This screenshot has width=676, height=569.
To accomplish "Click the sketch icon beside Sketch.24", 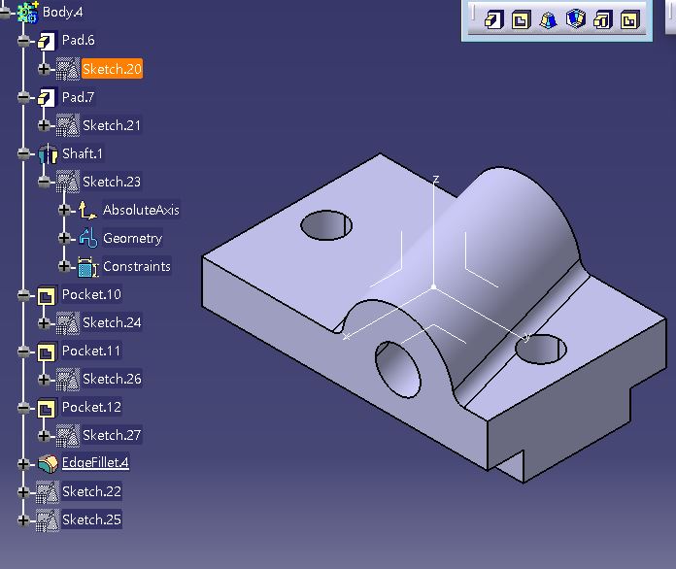I will click(68, 323).
